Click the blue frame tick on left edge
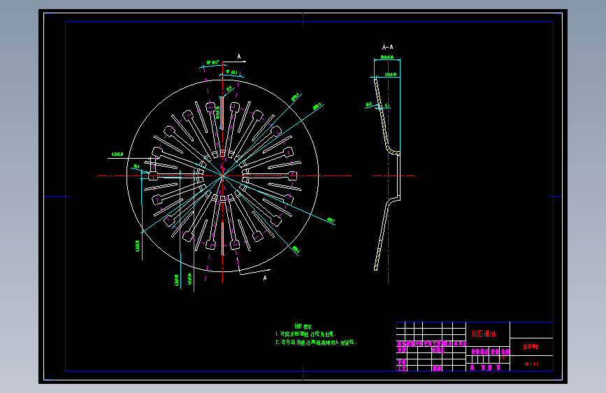 57,196
